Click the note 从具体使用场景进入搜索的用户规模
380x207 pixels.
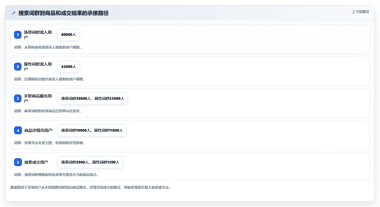point(48,47)
